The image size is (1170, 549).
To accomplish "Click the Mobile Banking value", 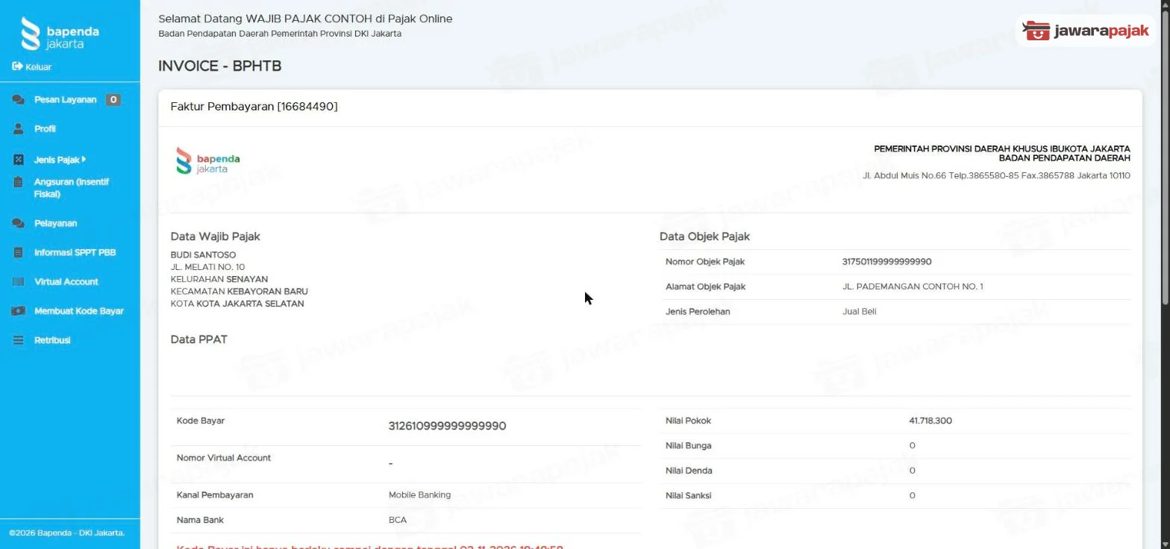I will click(419, 495).
